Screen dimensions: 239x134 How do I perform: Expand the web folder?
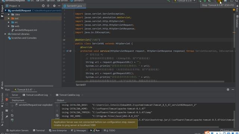pyautogui.click(x=9, y=26)
